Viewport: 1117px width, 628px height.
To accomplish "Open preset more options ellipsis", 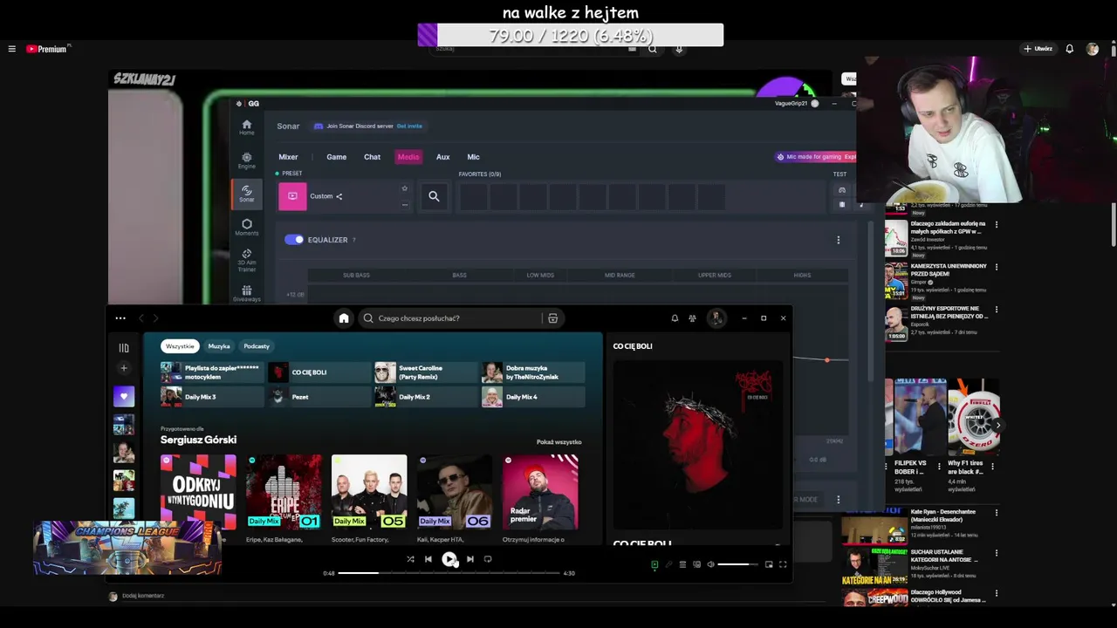I will [x=404, y=205].
